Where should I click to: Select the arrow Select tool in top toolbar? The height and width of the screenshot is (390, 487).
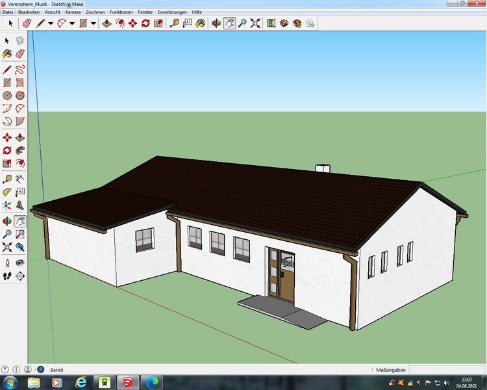click(x=10, y=23)
